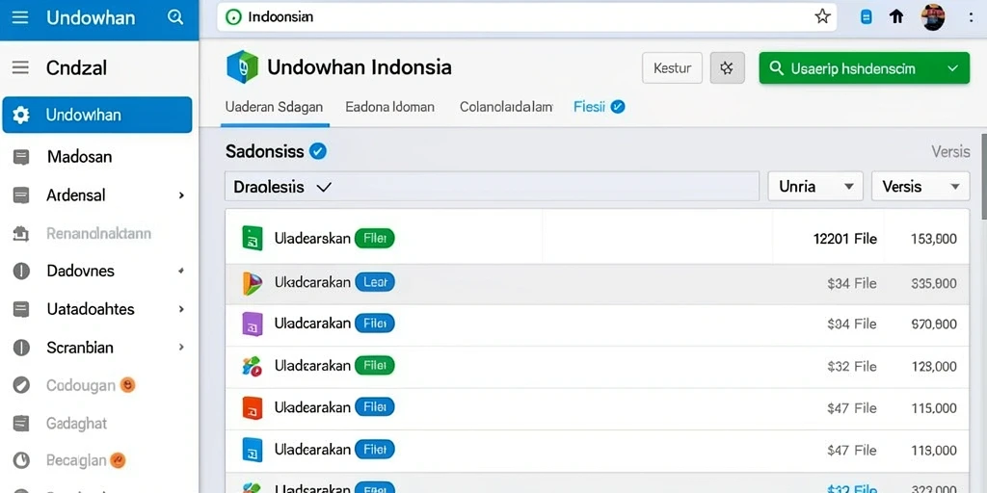Click the 153,800 value
Image resolution: width=987 pixels, height=493 pixels.
[933, 239]
